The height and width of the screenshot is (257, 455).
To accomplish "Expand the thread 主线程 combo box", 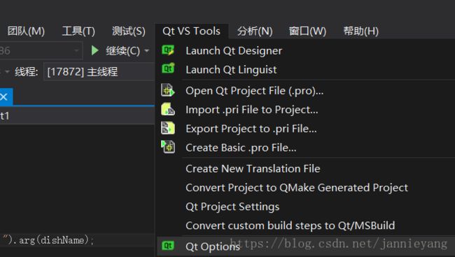I will click(x=99, y=71).
